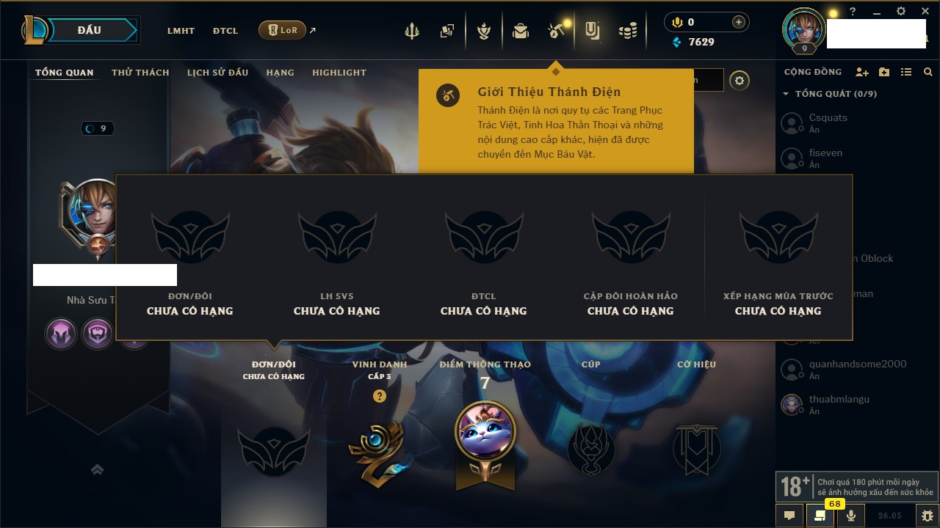Toggle the chat window button
940x528 pixels.
pyautogui.click(x=789, y=516)
